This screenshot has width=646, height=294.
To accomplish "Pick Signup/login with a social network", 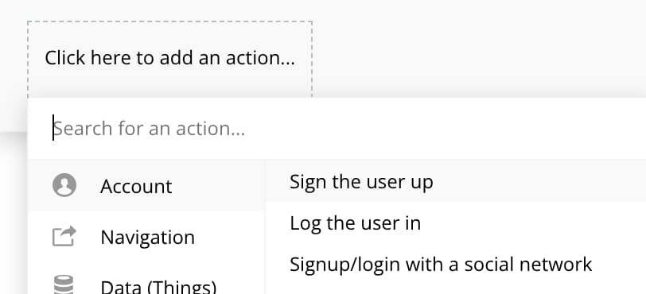I will click(455, 264).
